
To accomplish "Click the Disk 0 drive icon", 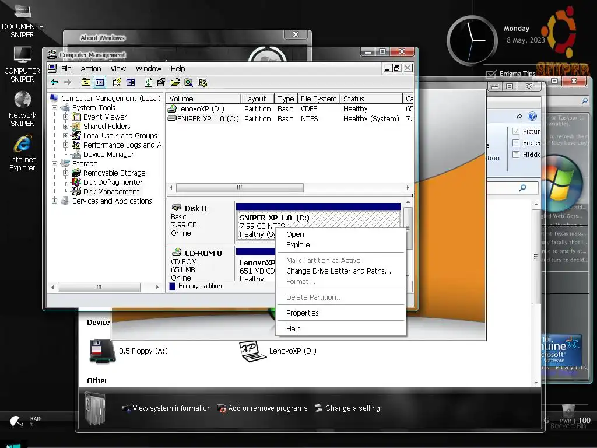I will (176, 208).
